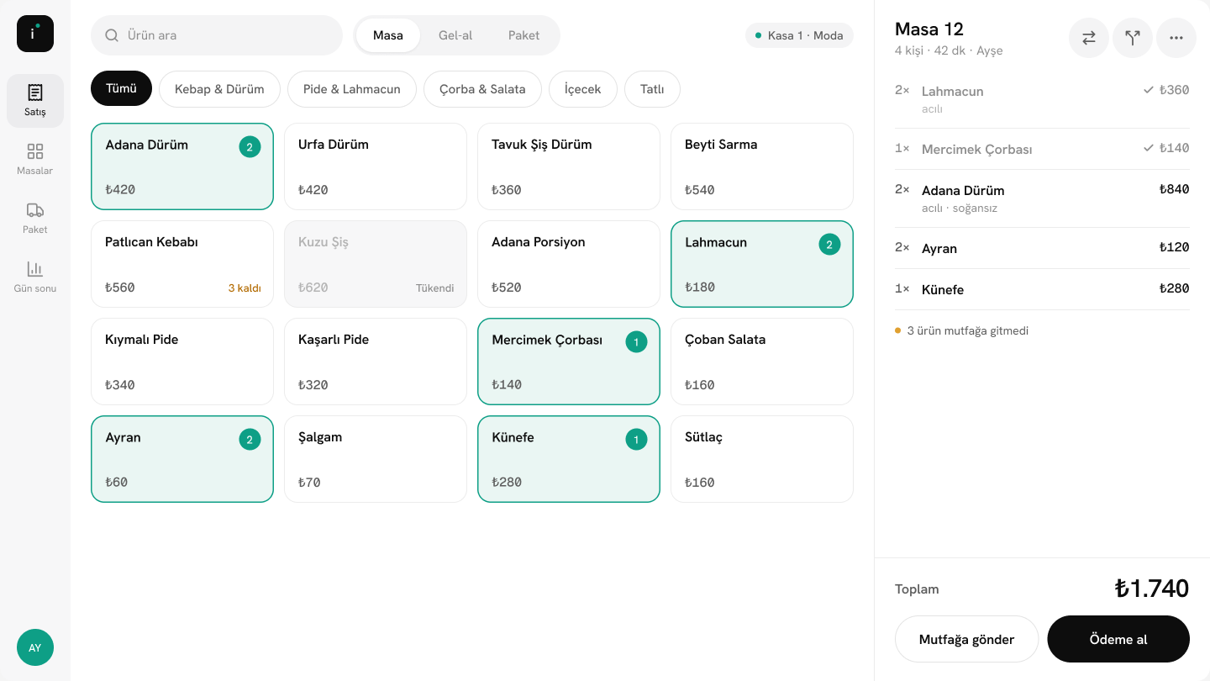This screenshot has height=681, width=1210.
Task: Filter by Pide & Lahmacun category
Action: click(x=352, y=88)
